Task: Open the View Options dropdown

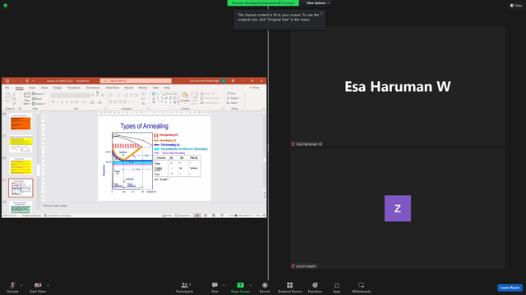Action: tap(317, 3)
